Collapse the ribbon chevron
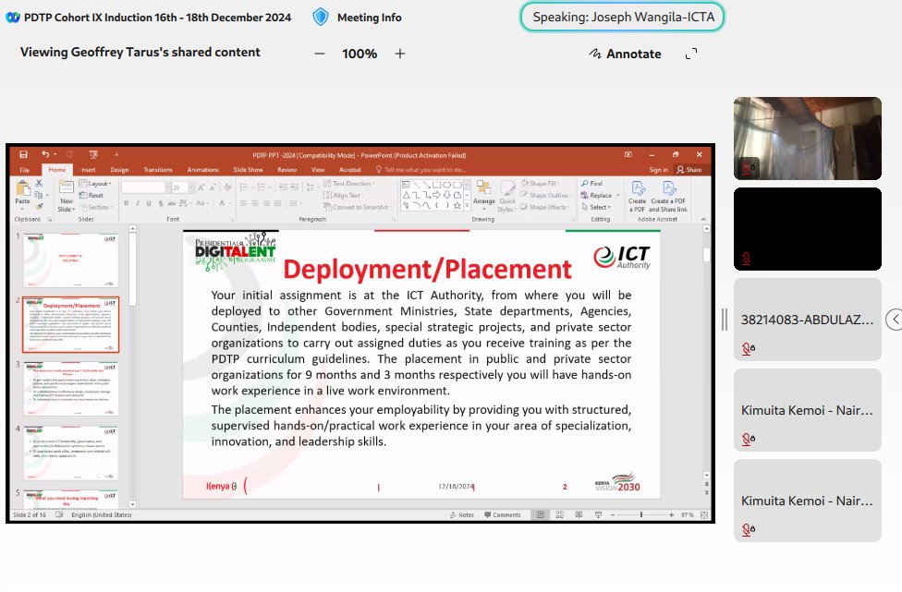Screen dimensions: 902x592 (x=703, y=219)
